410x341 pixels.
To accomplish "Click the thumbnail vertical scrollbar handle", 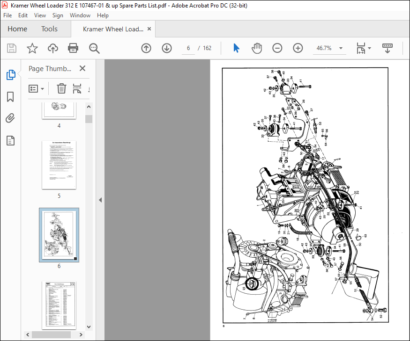I will [89, 119].
